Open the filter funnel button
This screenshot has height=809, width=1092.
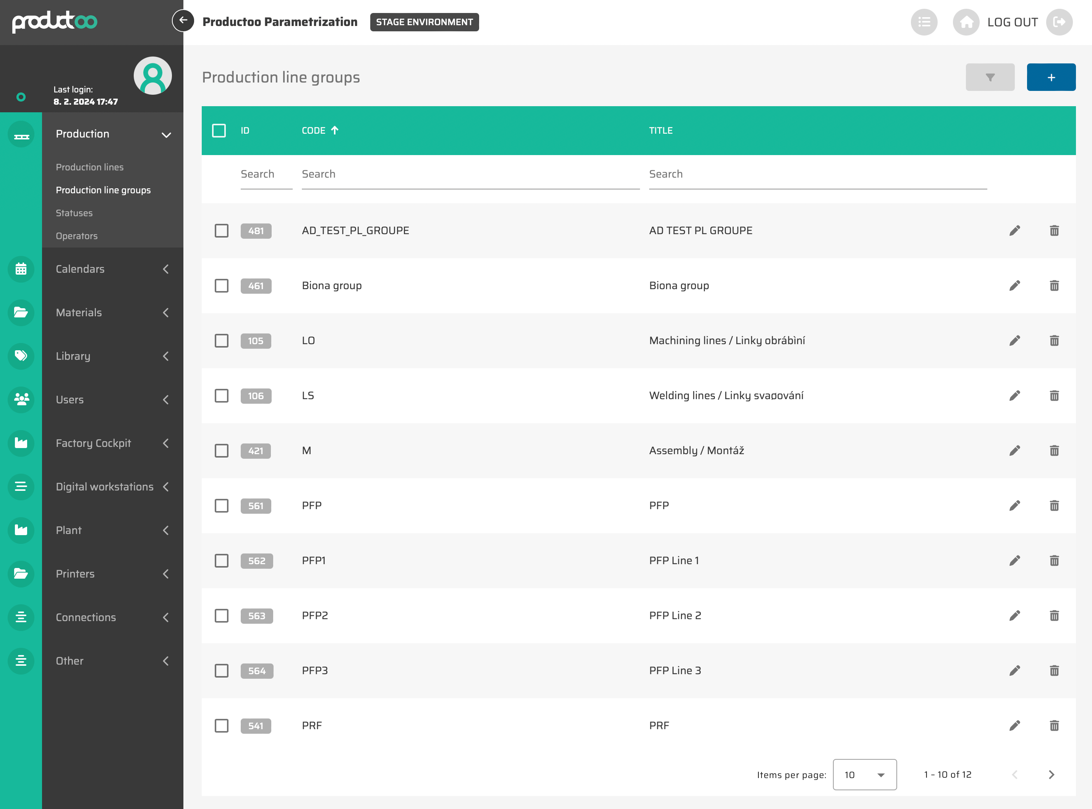coord(990,78)
